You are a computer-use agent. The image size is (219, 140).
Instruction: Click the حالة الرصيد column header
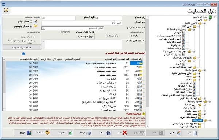pos(45,59)
